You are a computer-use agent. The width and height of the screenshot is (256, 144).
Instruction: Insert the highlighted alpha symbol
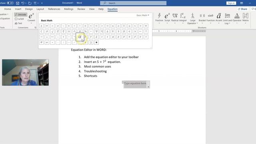(x=80, y=37)
